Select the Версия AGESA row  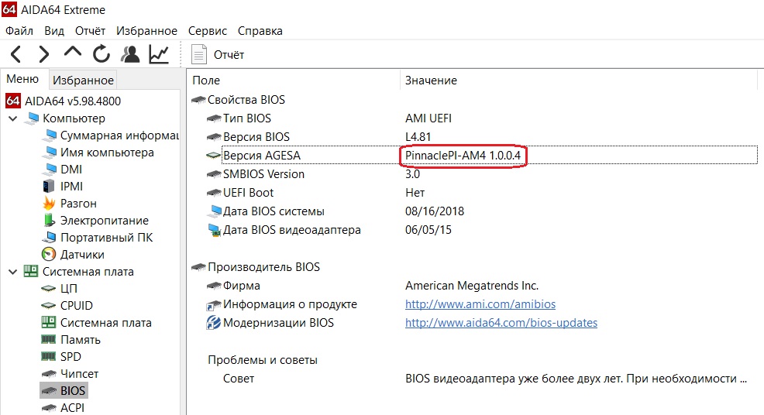[261, 156]
